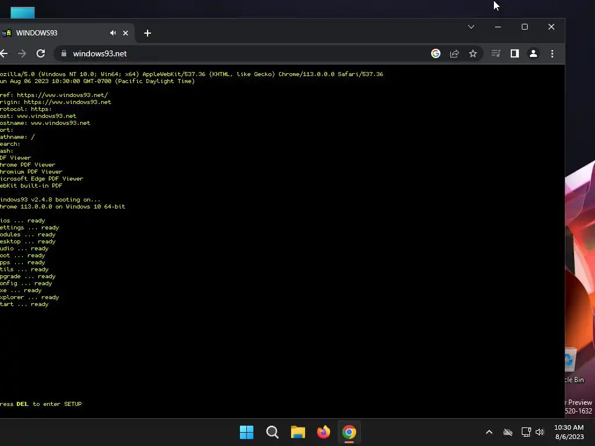Click the 'utils ... ready' line
The height and width of the screenshot is (446, 595).
click(x=24, y=269)
